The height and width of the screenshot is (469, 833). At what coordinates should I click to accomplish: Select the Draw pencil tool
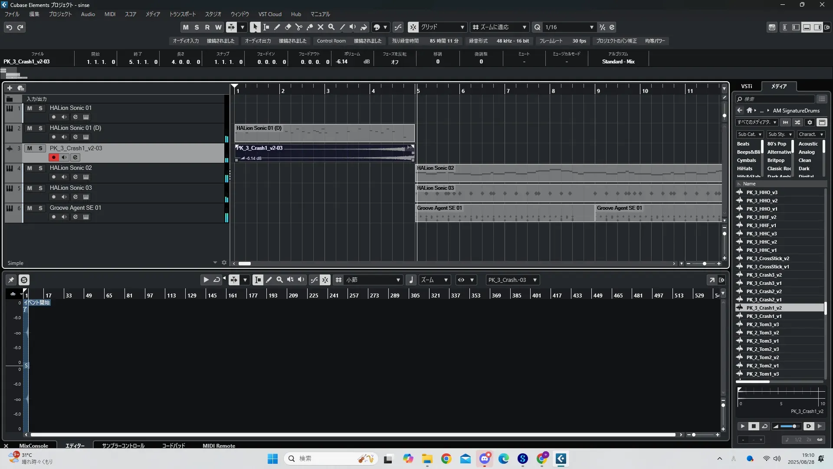[277, 27]
